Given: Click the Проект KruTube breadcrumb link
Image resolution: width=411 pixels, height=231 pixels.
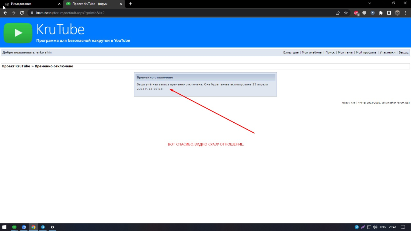Looking at the screenshot, I should click(x=16, y=66).
